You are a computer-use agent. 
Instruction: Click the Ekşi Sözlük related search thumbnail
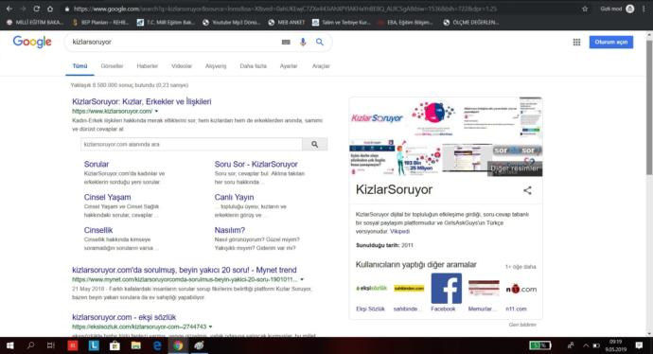tap(371, 288)
